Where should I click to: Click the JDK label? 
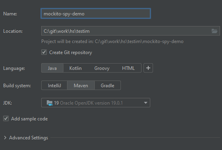click(x=8, y=103)
